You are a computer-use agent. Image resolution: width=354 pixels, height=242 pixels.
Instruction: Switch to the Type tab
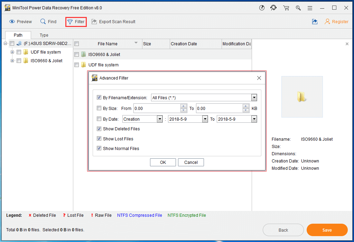[44, 35]
